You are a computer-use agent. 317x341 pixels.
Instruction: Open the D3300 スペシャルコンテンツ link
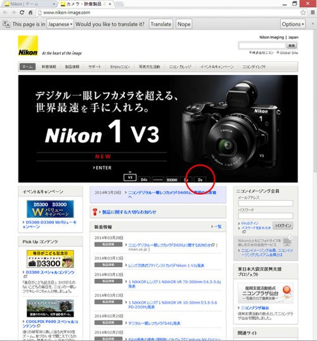pos(50,272)
